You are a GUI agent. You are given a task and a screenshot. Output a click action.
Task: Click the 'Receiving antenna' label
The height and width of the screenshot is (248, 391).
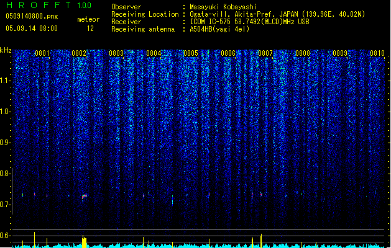(143, 29)
